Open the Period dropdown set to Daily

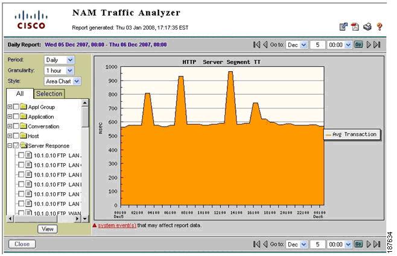point(59,60)
